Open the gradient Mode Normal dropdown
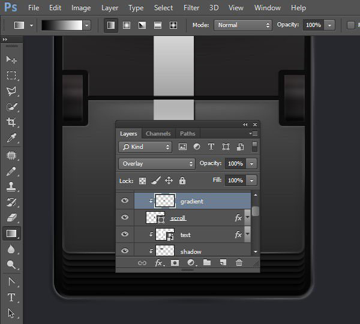Viewport: 360px width, 324px height. pos(242,25)
